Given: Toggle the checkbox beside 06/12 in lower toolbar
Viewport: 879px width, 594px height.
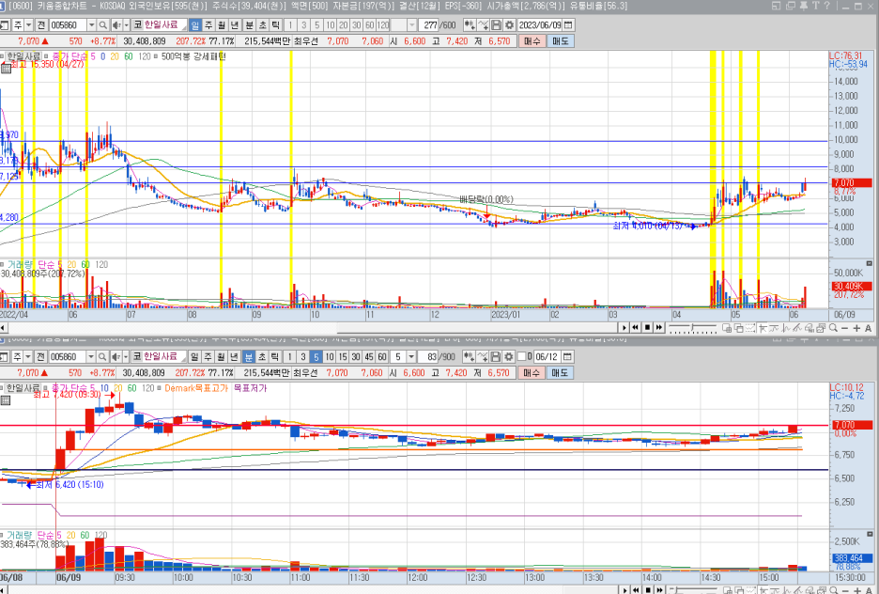Looking at the screenshot, I should (522, 357).
